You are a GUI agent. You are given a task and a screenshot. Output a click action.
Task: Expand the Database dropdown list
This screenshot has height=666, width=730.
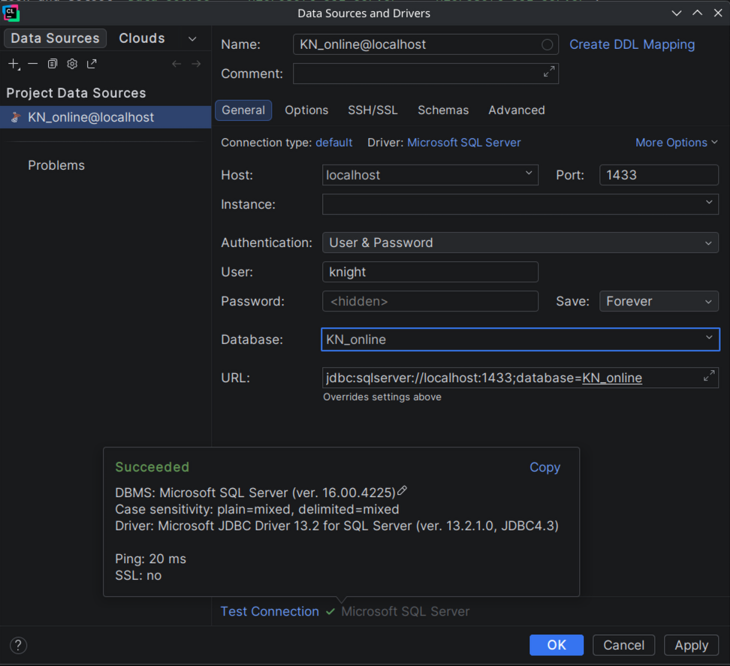pyautogui.click(x=708, y=339)
